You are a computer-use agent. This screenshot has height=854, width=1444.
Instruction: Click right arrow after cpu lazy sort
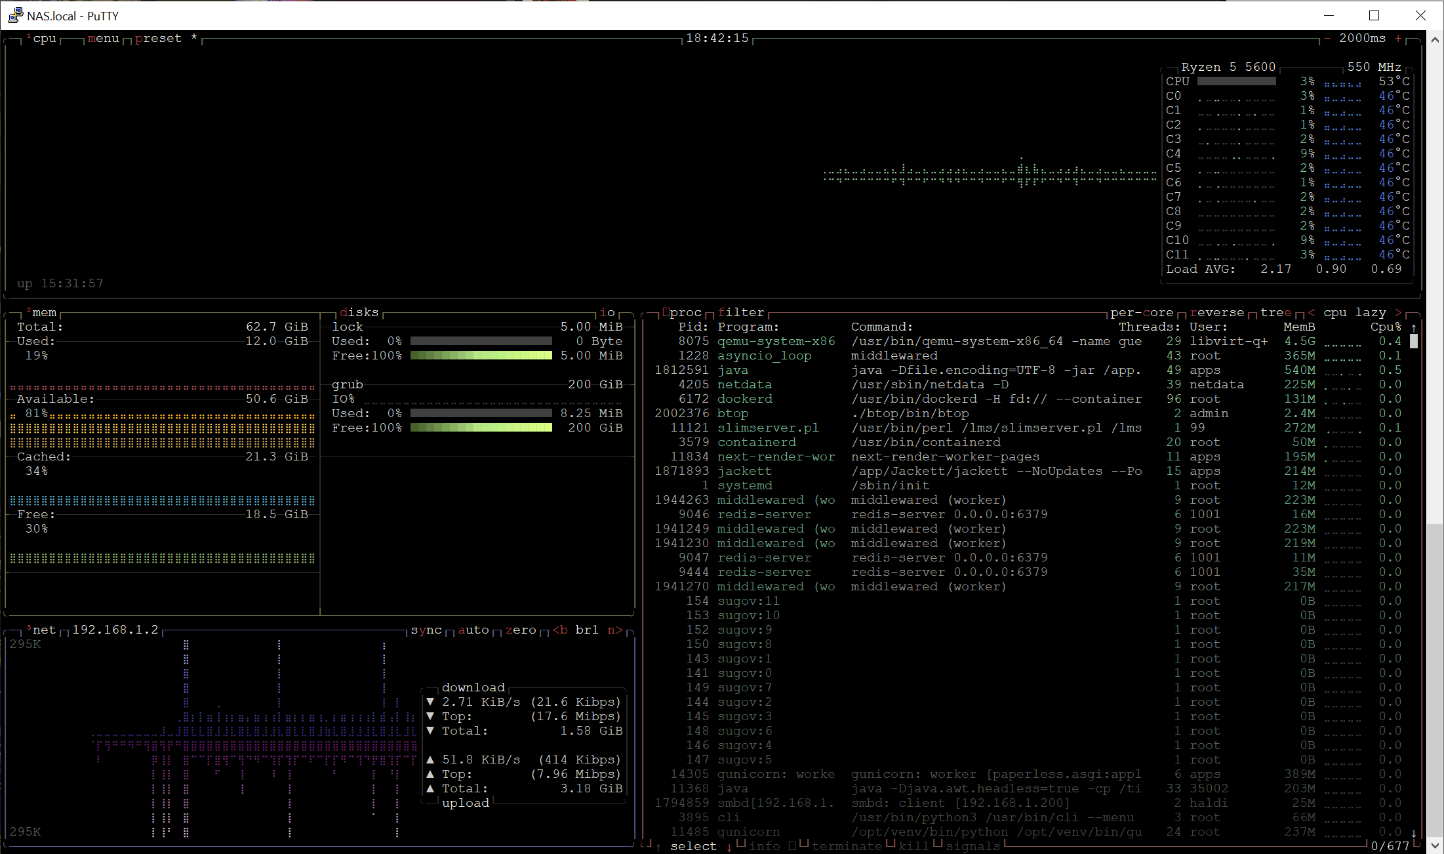(1397, 312)
